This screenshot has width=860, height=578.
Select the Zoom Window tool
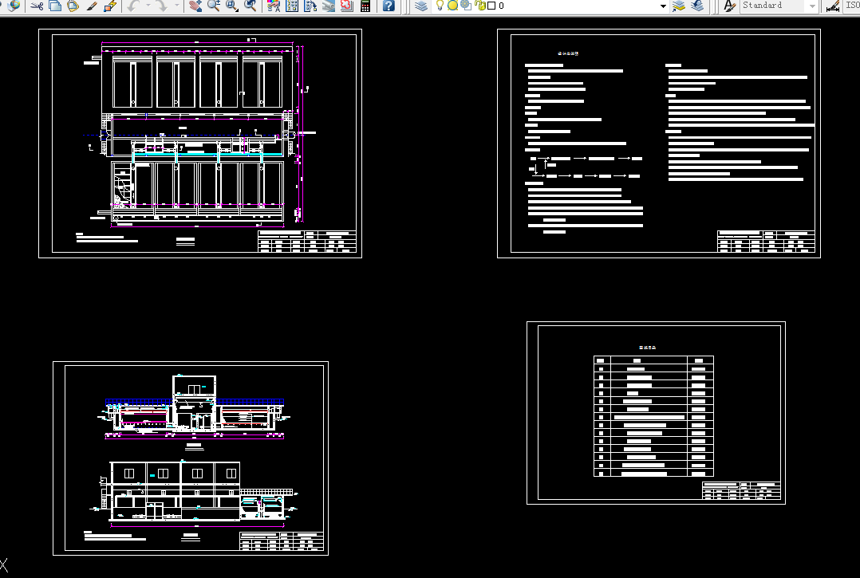point(232,6)
